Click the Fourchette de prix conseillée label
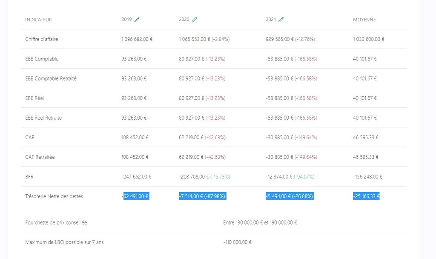The image size is (436, 259). coord(56,222)
